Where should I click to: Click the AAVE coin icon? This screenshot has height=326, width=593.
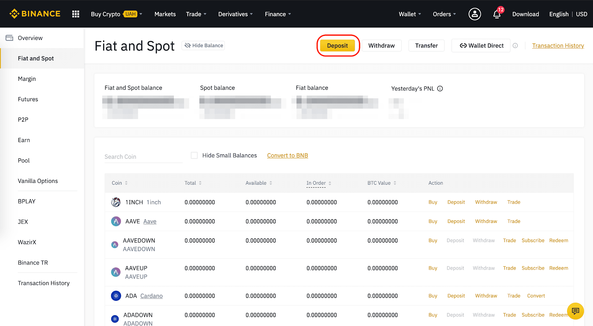(116, 221)
